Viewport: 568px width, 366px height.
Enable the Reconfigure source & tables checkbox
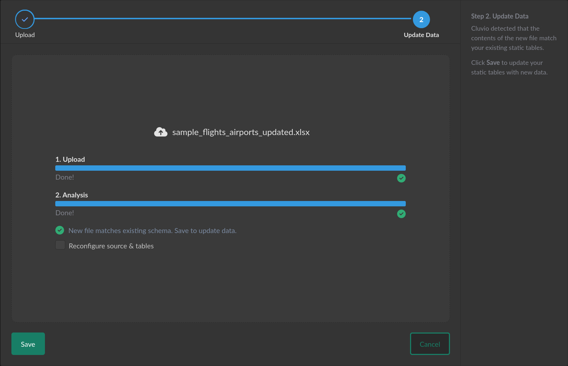point(60,245)
